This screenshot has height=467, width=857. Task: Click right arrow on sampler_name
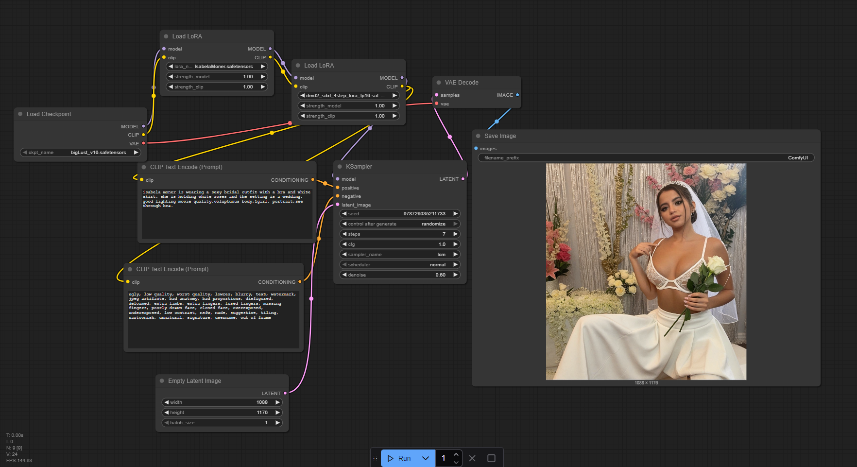tap(456, 255)
